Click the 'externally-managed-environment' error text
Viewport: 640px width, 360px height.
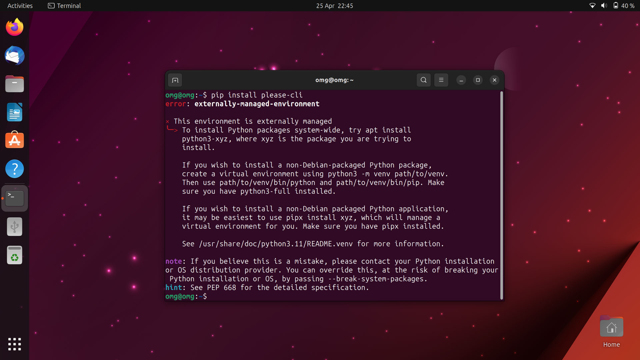click(x=257, y=104)
